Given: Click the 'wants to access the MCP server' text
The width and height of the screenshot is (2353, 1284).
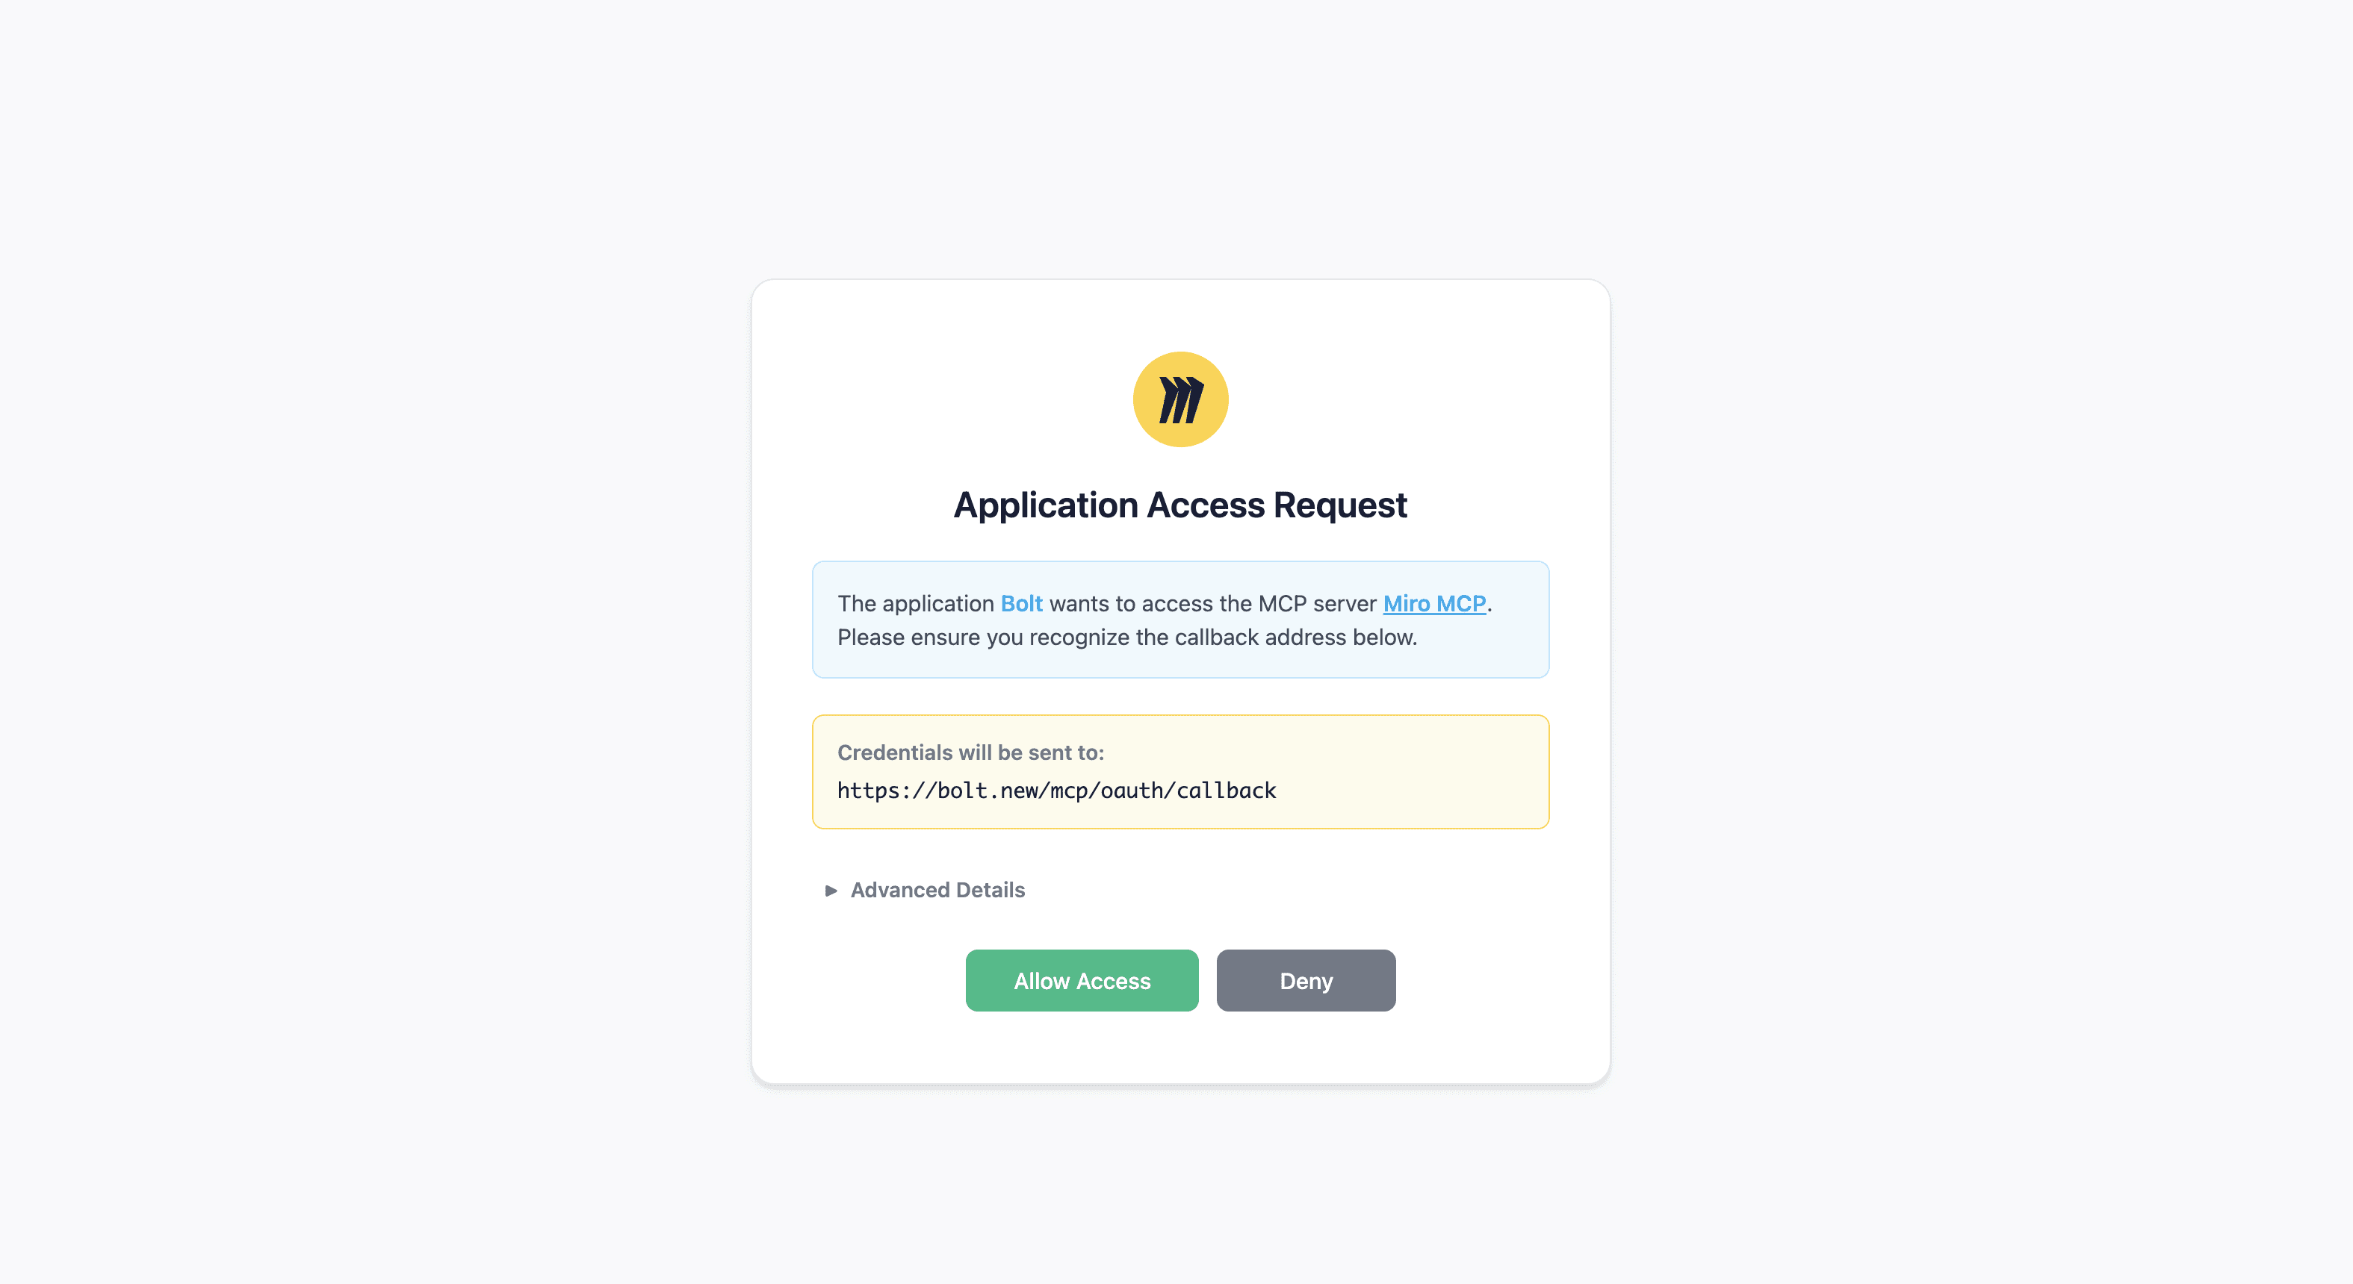Looking at the screenshot, I should [1212, 603].
